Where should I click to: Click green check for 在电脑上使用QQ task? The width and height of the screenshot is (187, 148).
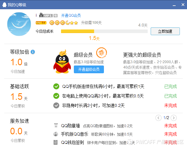56,96
